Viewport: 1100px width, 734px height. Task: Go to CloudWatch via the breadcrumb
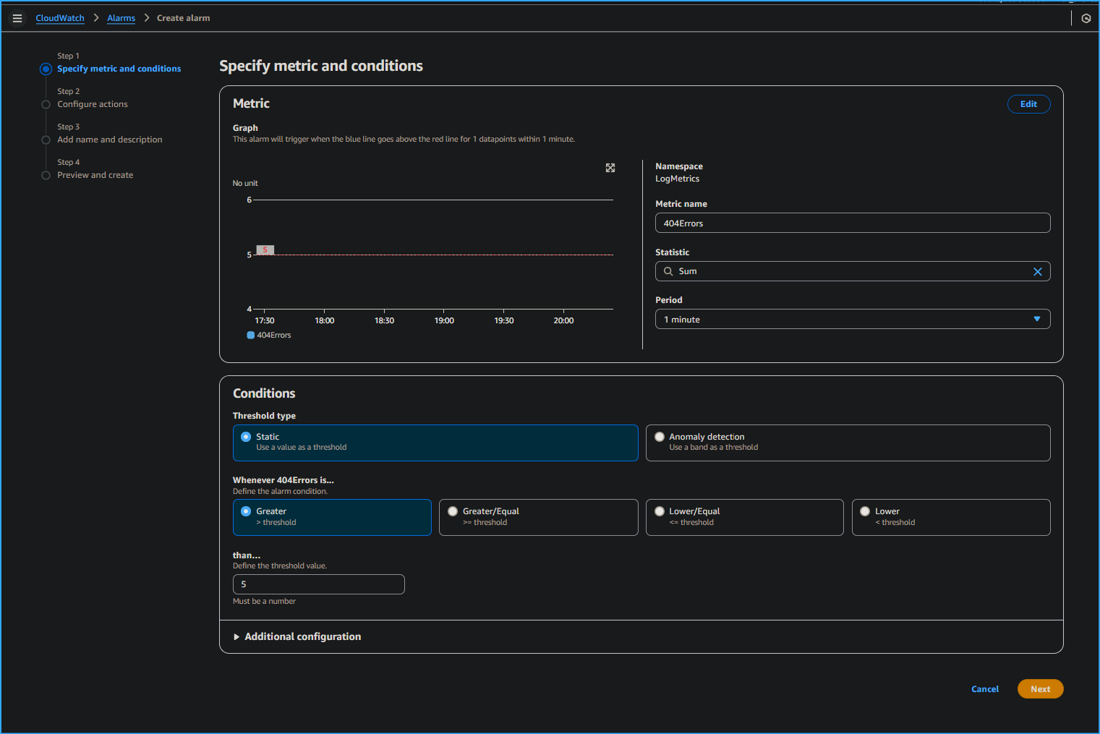coord(60,18)
